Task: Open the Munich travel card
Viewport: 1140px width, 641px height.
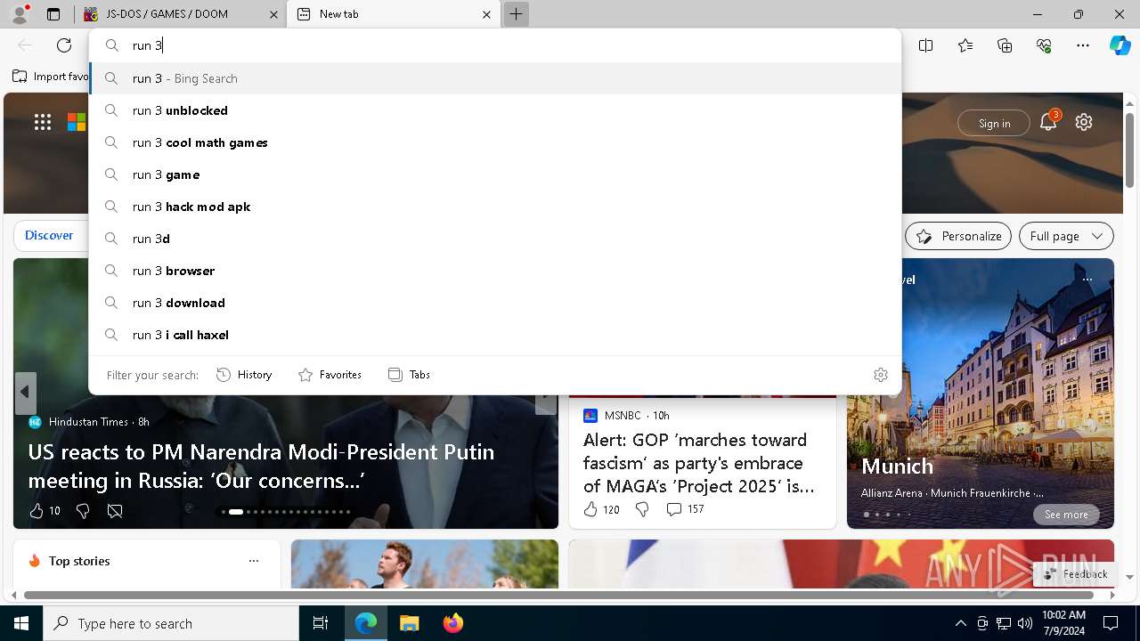Action: click(980, 394)
